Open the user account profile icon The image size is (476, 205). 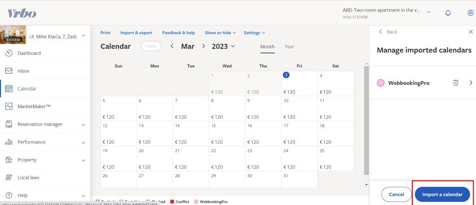tap(470, 13)
